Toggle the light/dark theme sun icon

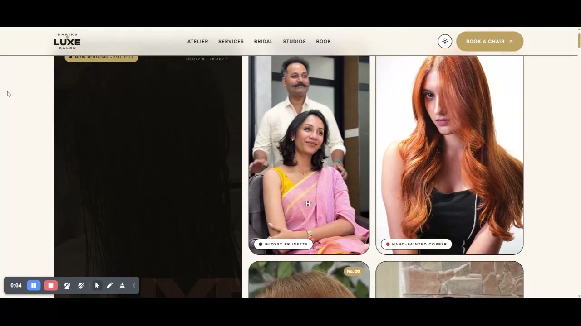click(x=445, y=41)
